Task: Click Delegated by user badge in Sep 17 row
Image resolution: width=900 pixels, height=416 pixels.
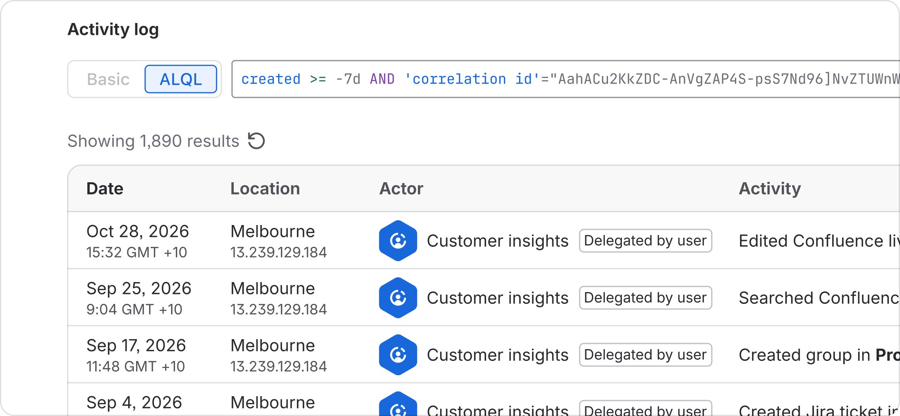Action: 646,355
